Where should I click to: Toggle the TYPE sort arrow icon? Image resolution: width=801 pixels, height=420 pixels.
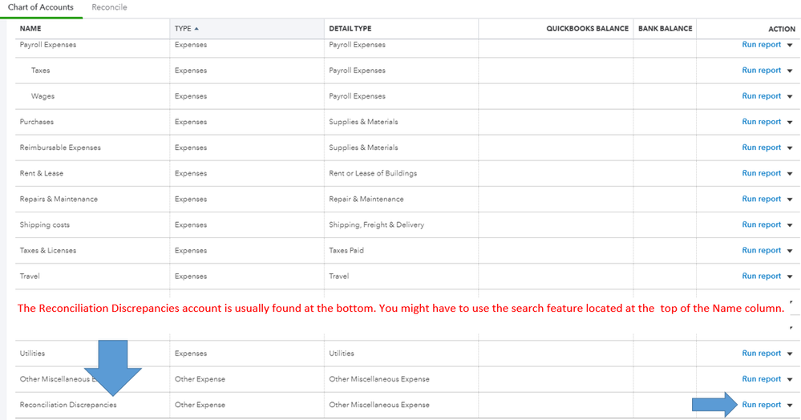pos(196,29)
